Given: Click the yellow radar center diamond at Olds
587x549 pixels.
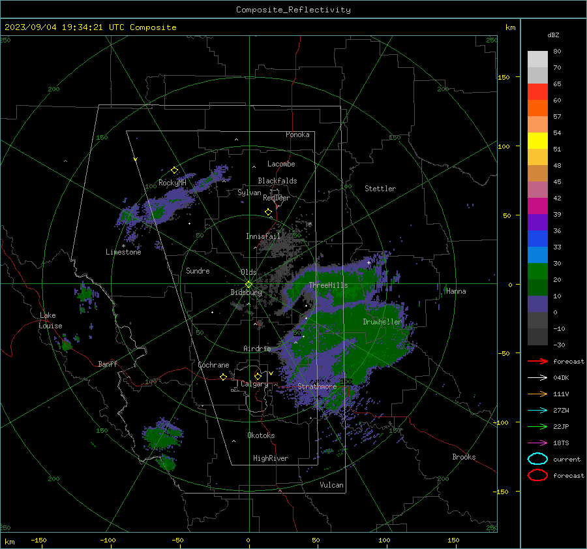Looking at the screenshot, I should (x=248, y=285).
